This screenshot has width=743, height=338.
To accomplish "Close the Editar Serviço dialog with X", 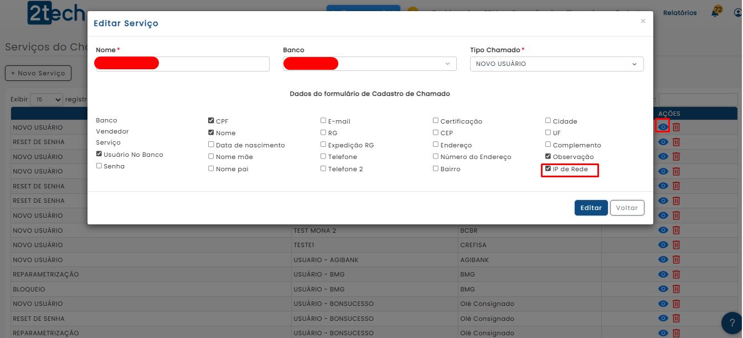I will pyautogui.click(x=643, y=22).
